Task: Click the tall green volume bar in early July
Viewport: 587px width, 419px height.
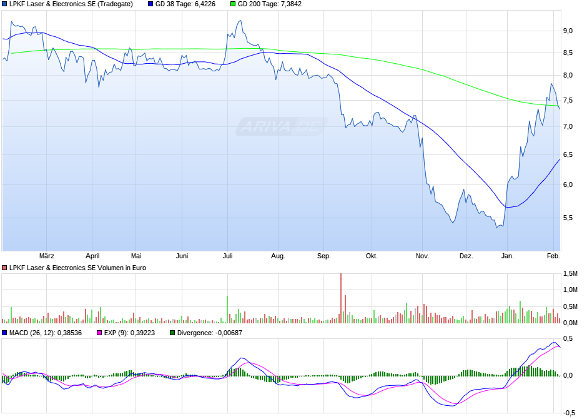Action: tap(227, 310)
